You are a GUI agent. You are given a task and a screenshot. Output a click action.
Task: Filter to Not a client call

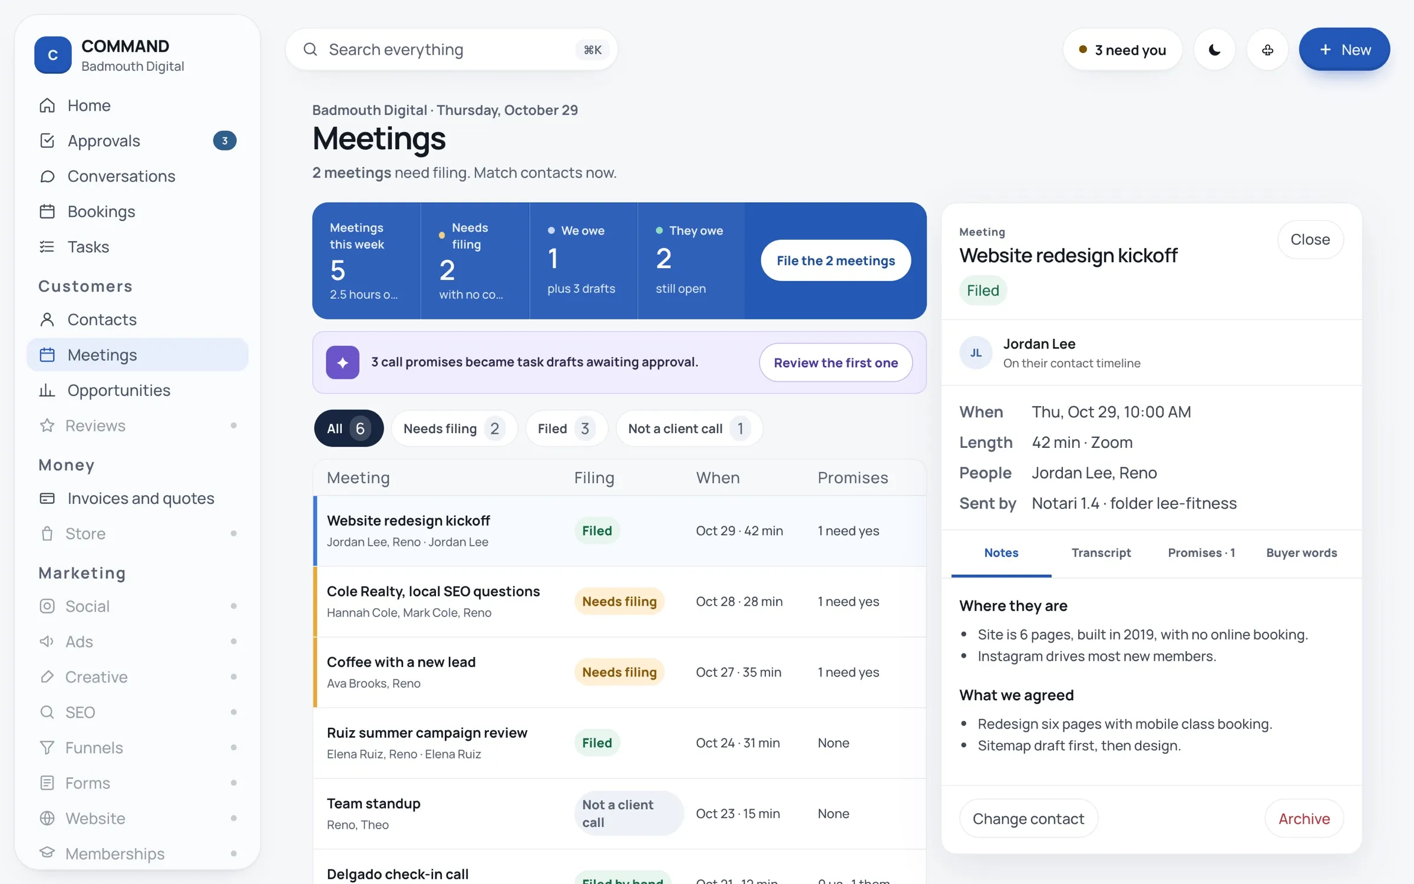pyautogui.click(x=689, y=428)
